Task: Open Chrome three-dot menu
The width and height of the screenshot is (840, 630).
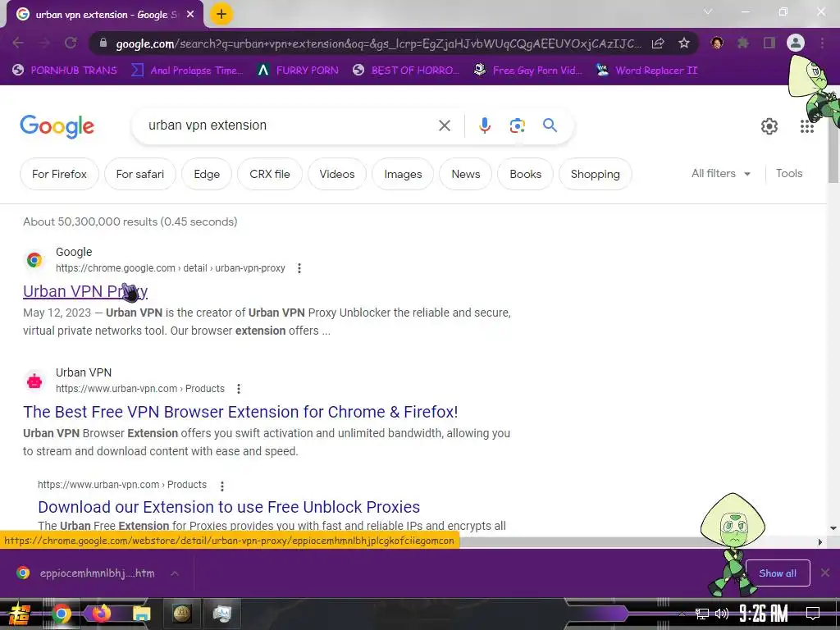Action: (822, 43)
